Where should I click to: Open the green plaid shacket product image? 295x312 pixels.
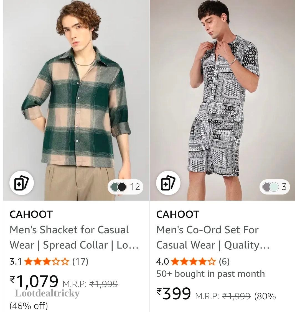[76, 100]
